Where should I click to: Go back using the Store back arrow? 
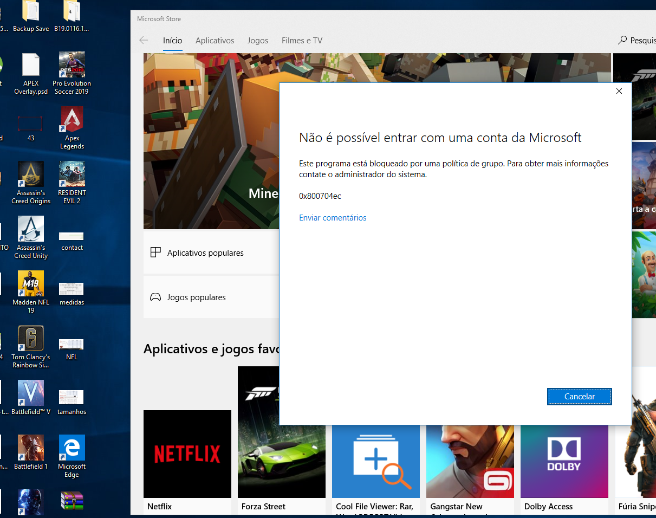coord(144,40)
